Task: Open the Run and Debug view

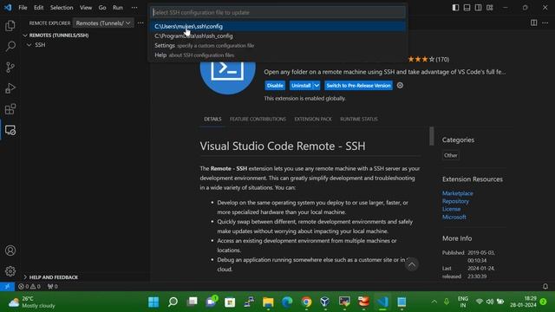Action: click(x=10, y=88)
